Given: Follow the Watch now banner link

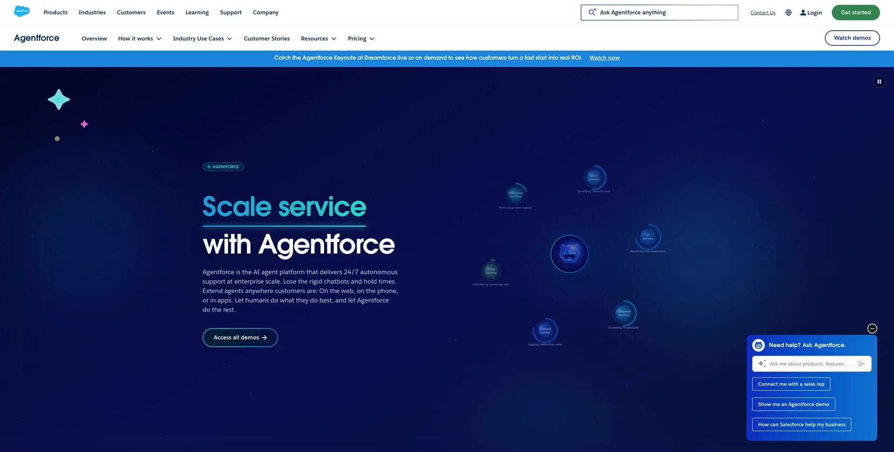Looking at the screenshot, I should [x=604, y=58].
